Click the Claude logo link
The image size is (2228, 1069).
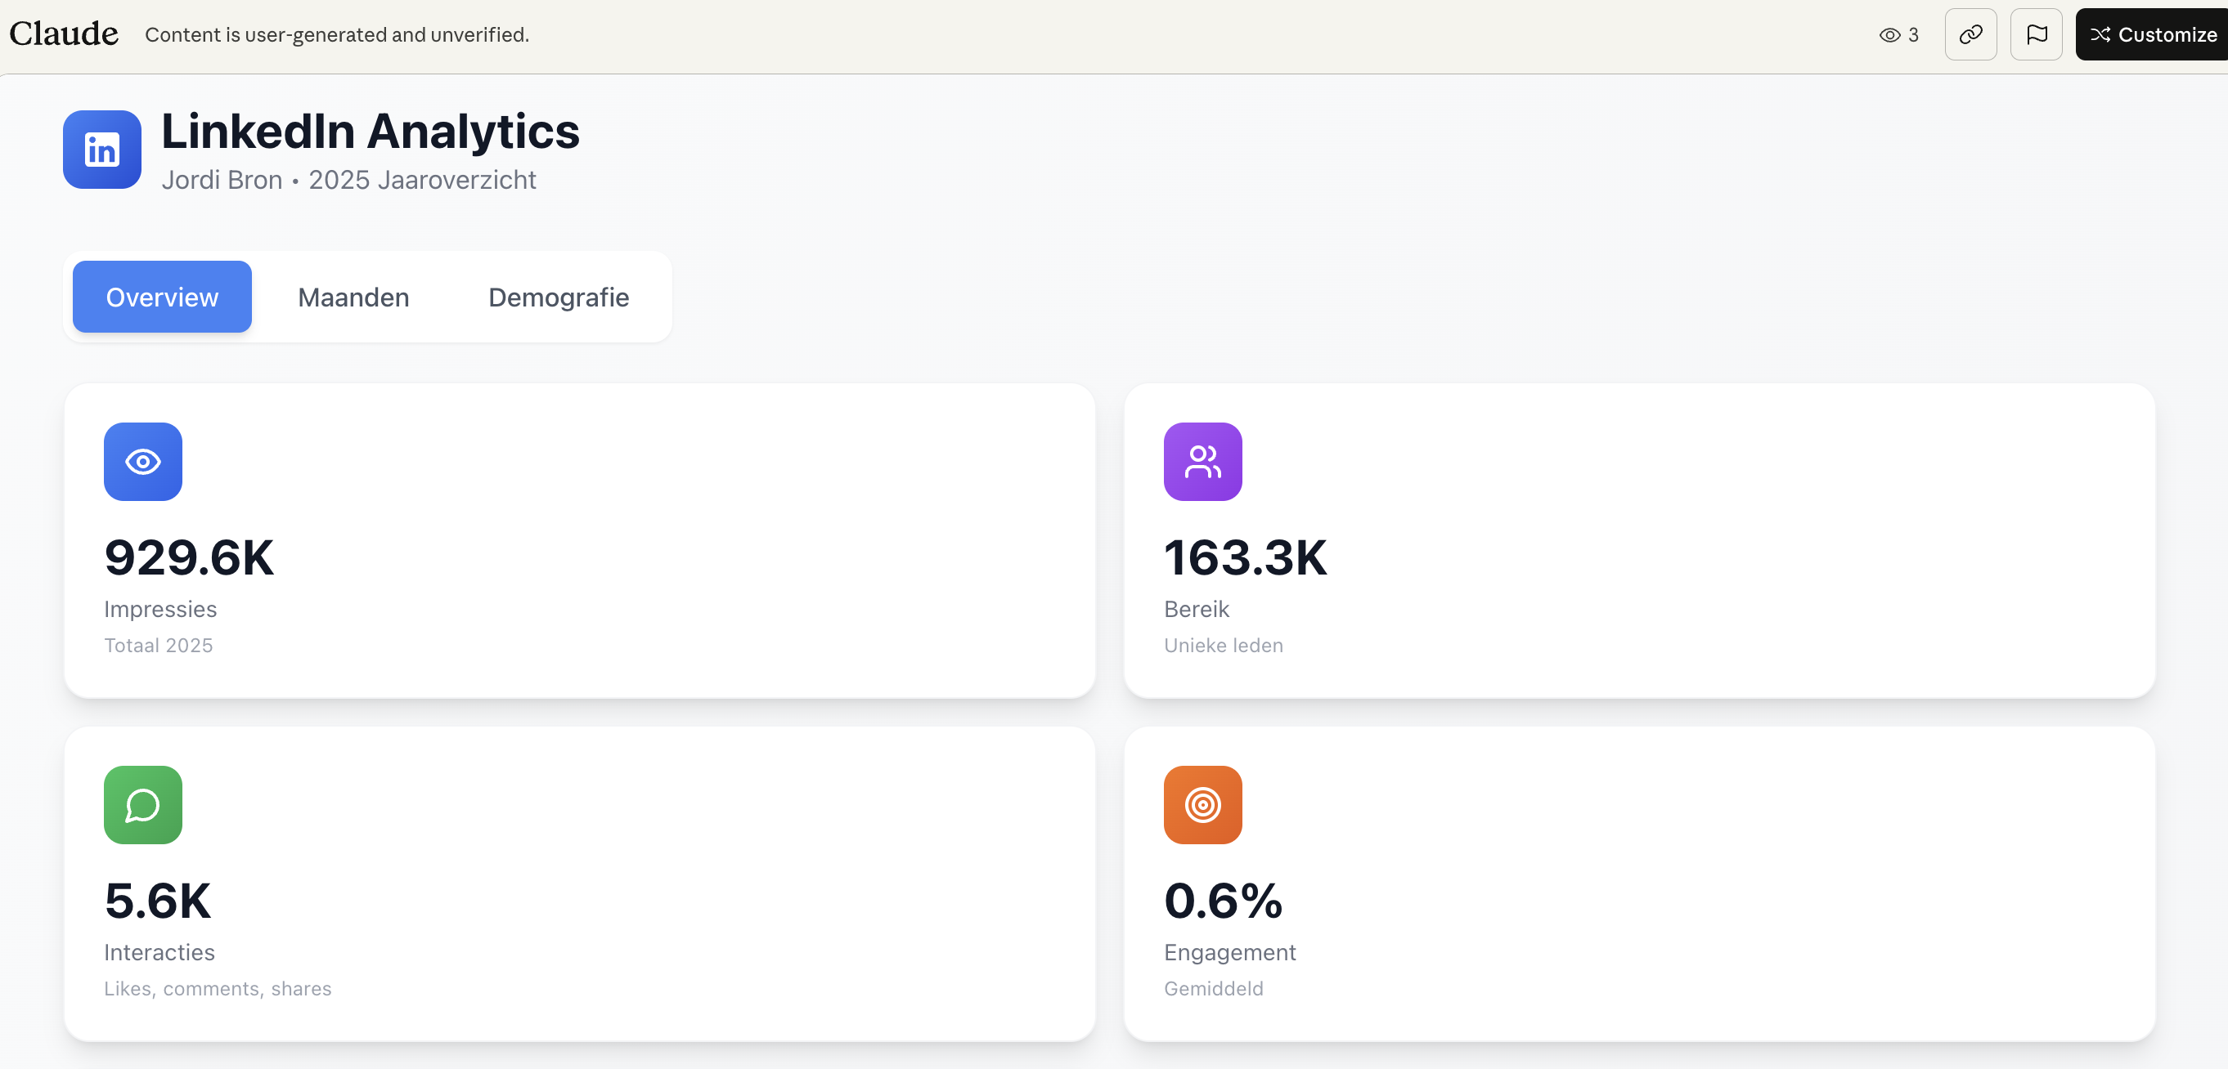pos(64,34)
